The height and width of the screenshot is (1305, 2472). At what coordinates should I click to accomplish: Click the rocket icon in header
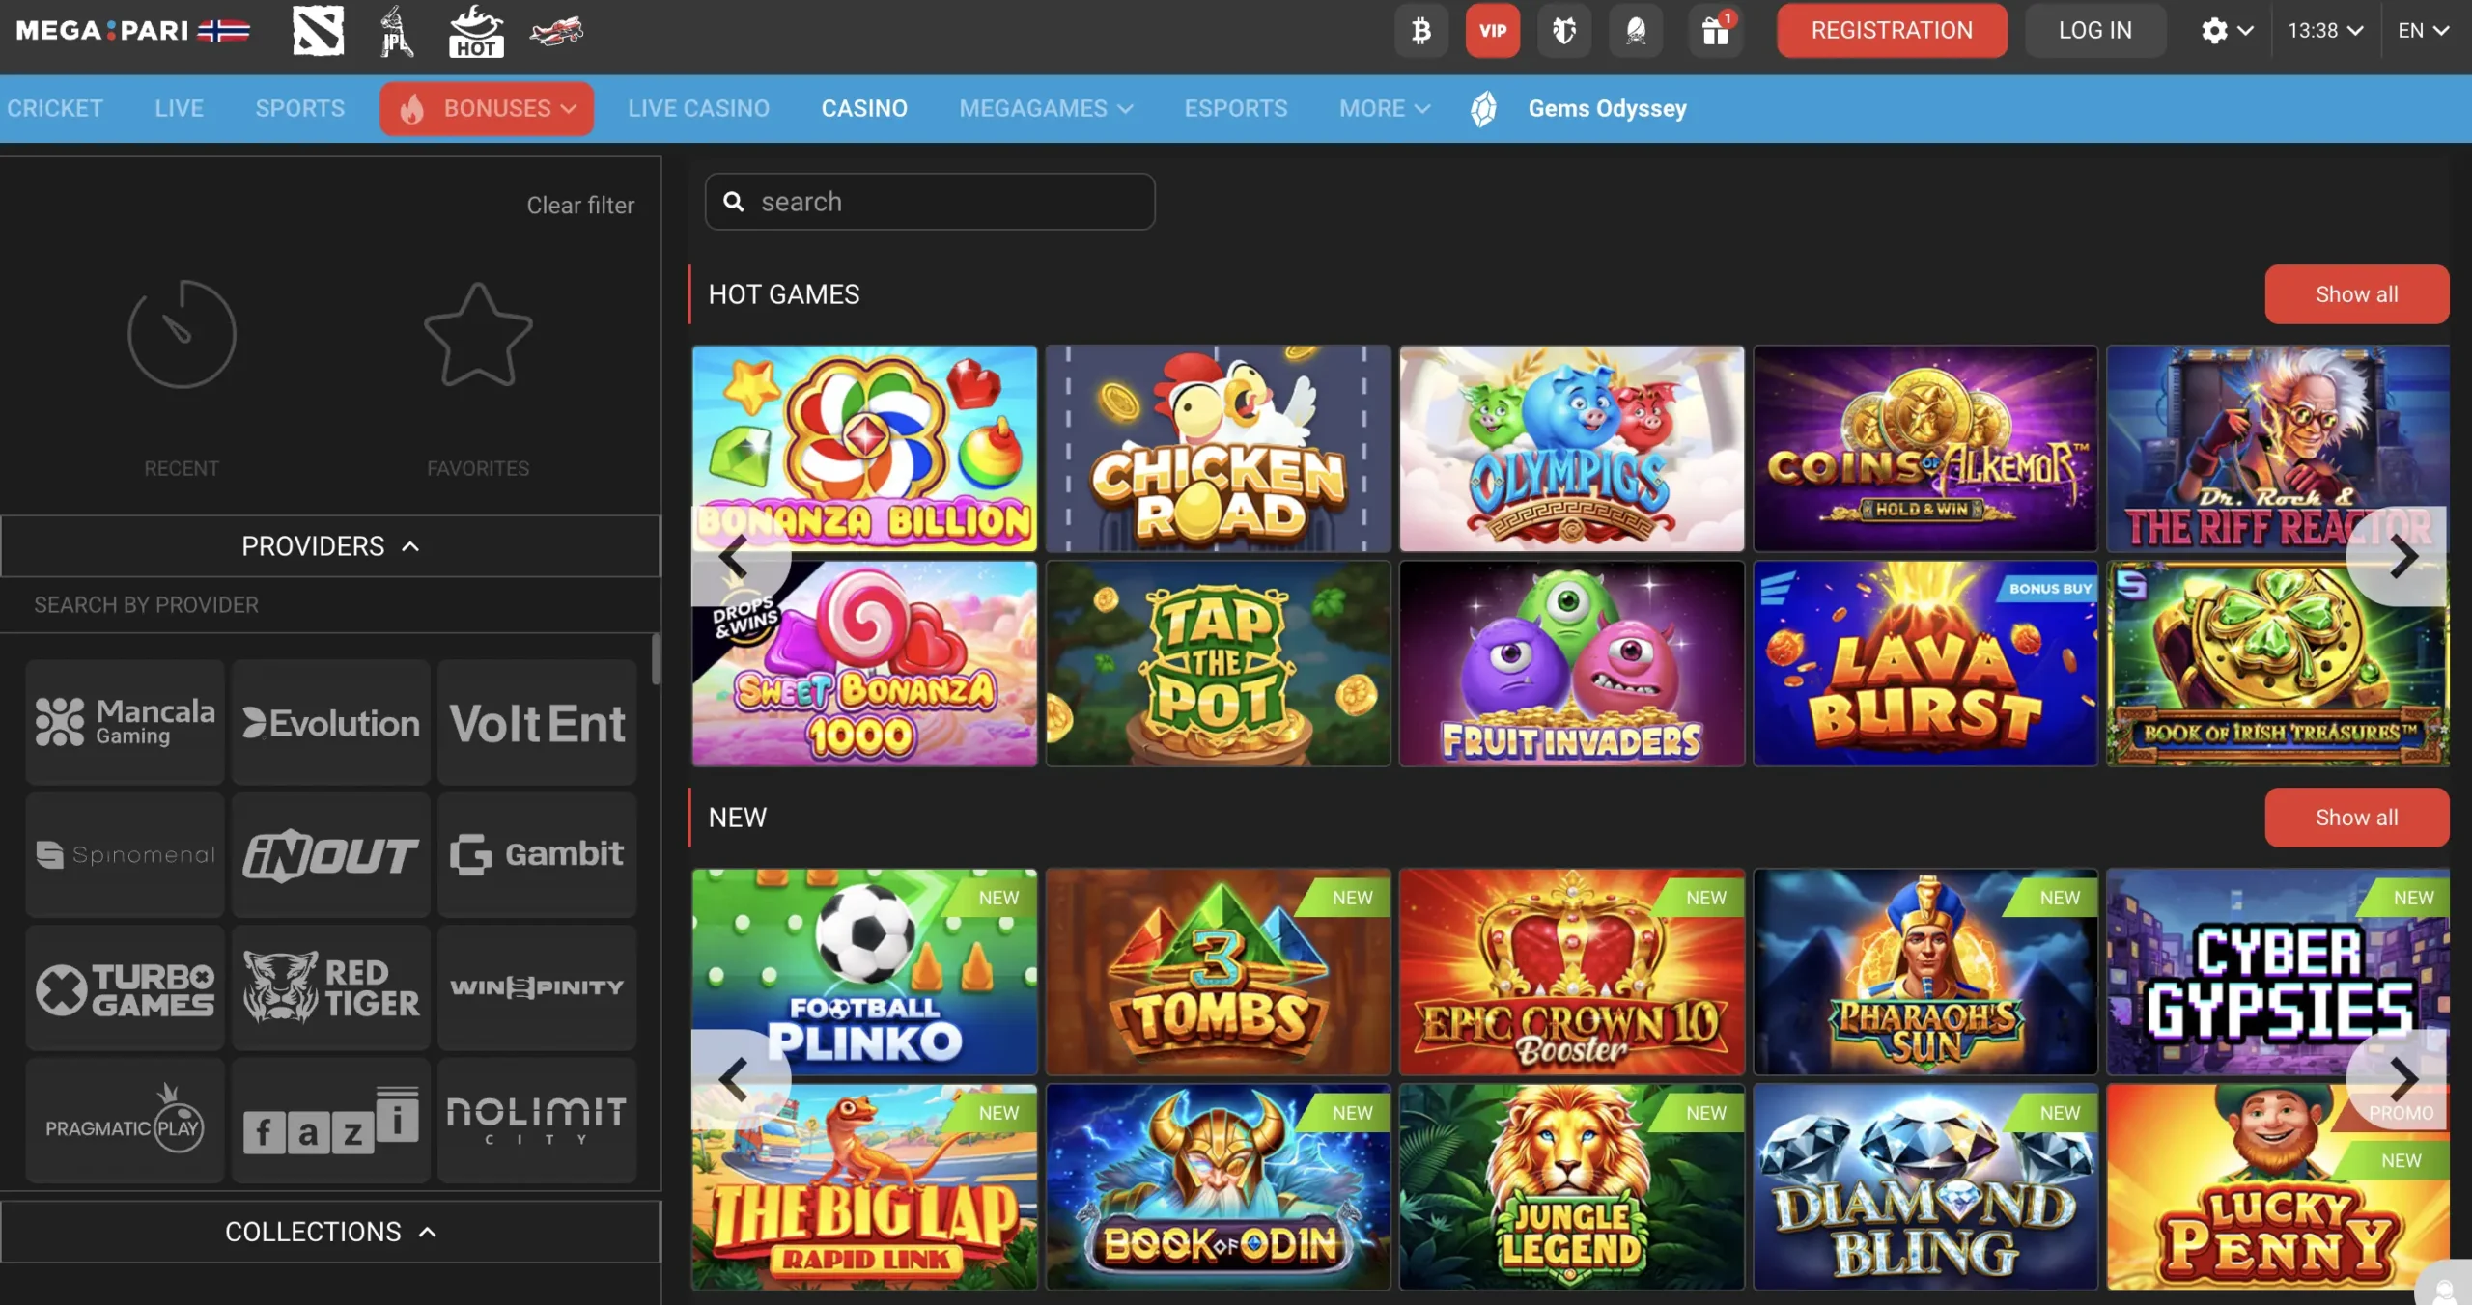pyautogui.click(x=1636, y=31)
